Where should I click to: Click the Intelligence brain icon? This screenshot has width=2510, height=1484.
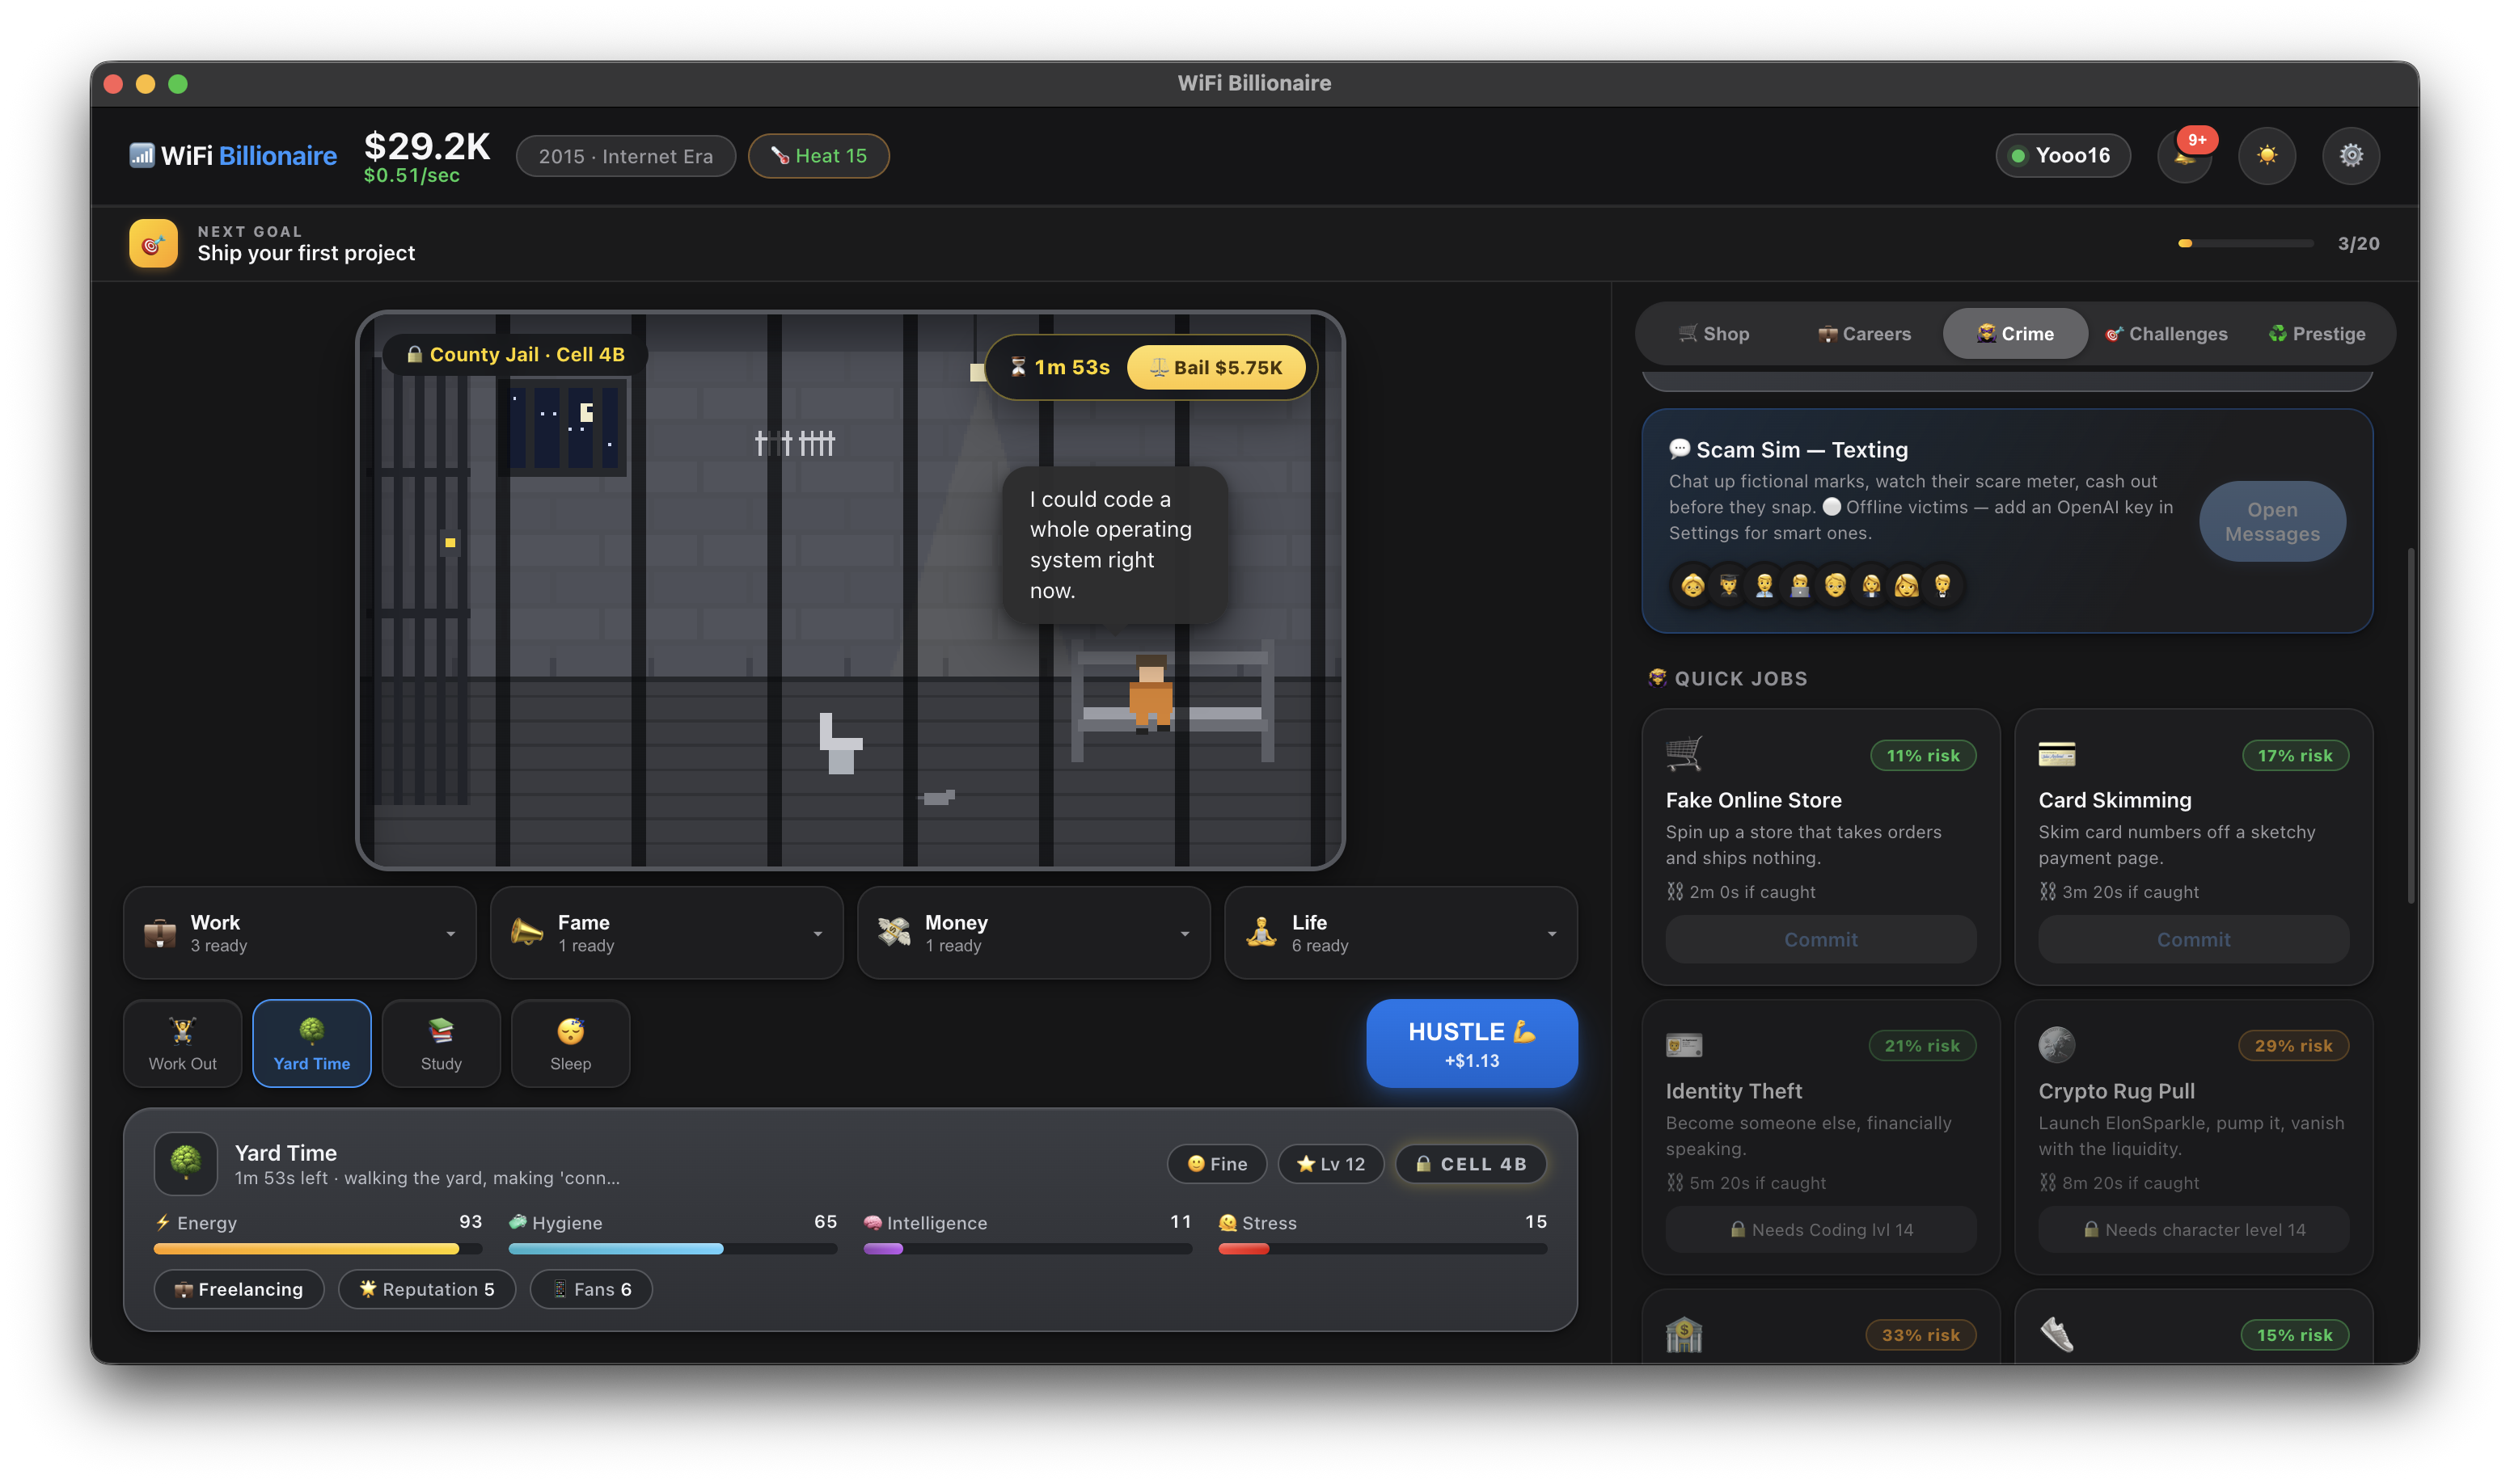873,1222
